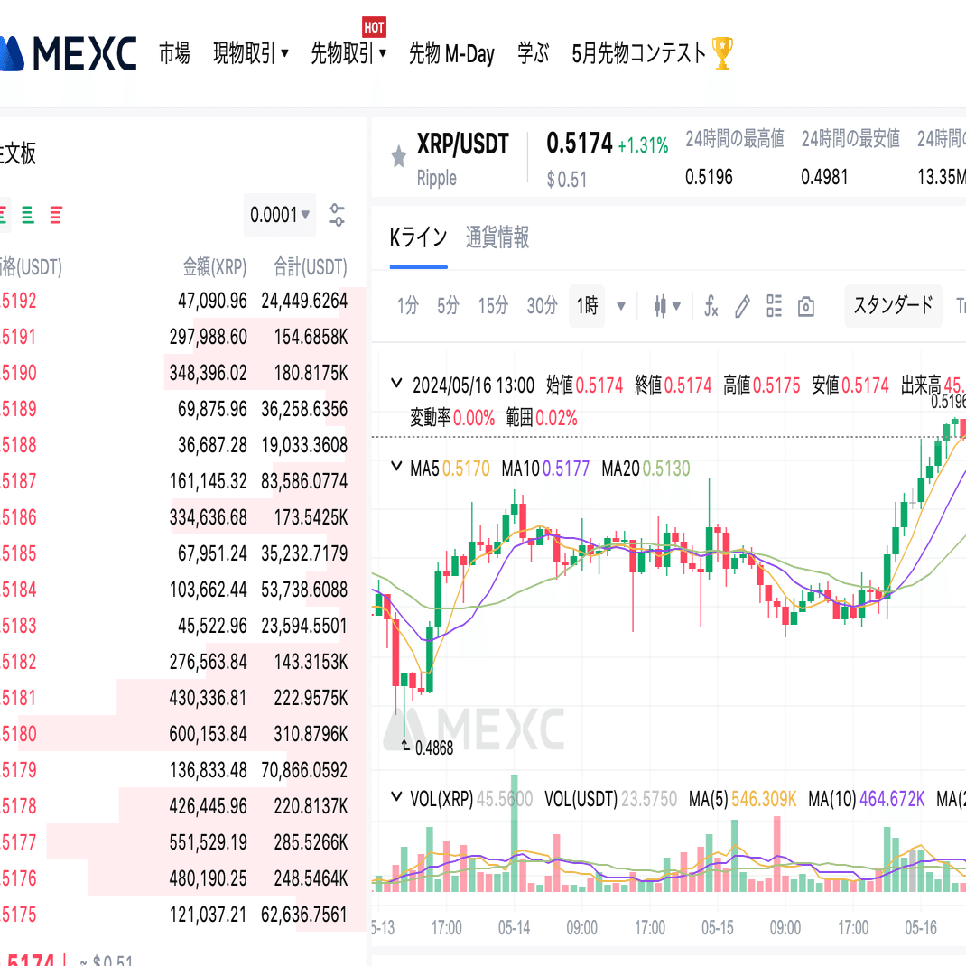The width and height of the screenshot is (966, 966).
Task: Click the trophy icon next to contest link
Action: click(720, 53)
